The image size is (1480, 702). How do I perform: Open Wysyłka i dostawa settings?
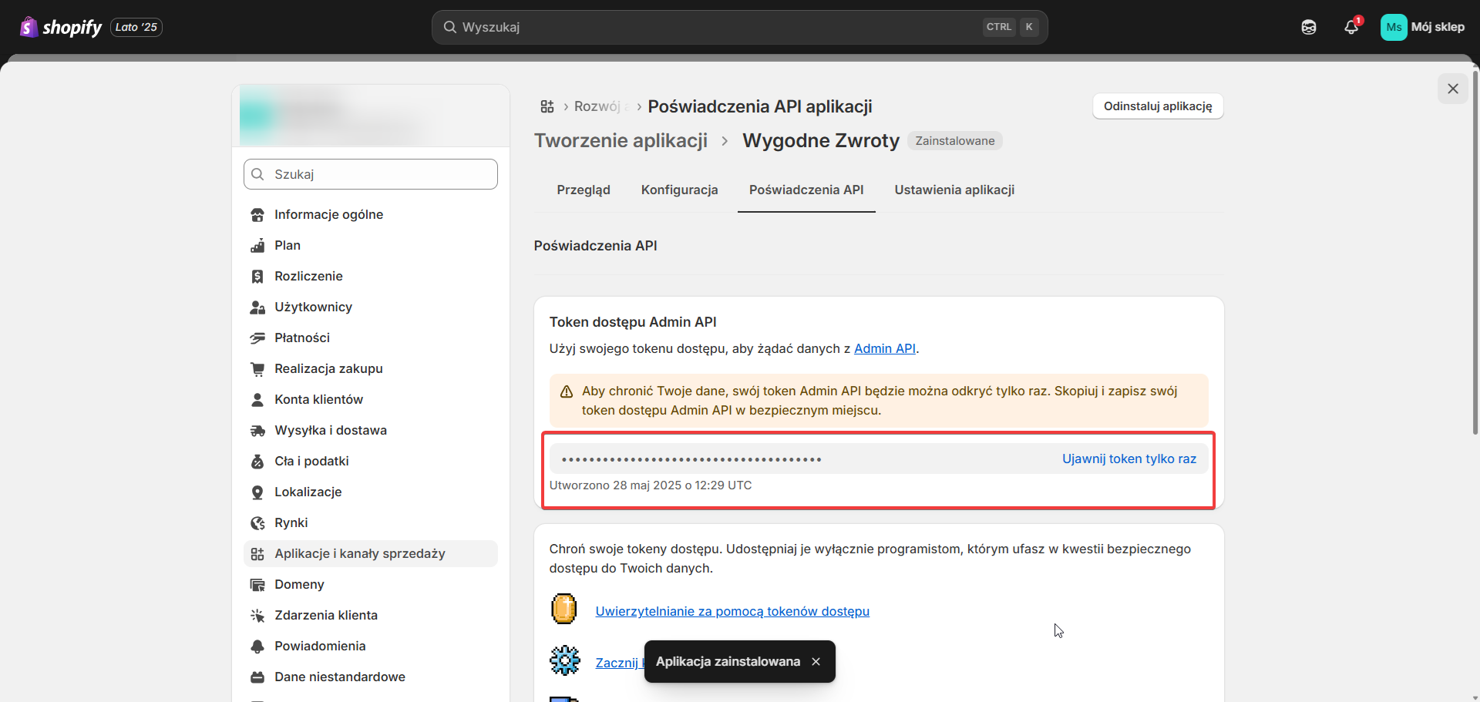pos(330,430)
